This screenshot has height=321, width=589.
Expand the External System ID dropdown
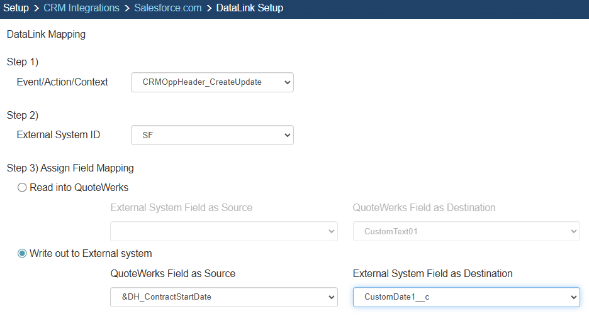click(x=212, y=135)
